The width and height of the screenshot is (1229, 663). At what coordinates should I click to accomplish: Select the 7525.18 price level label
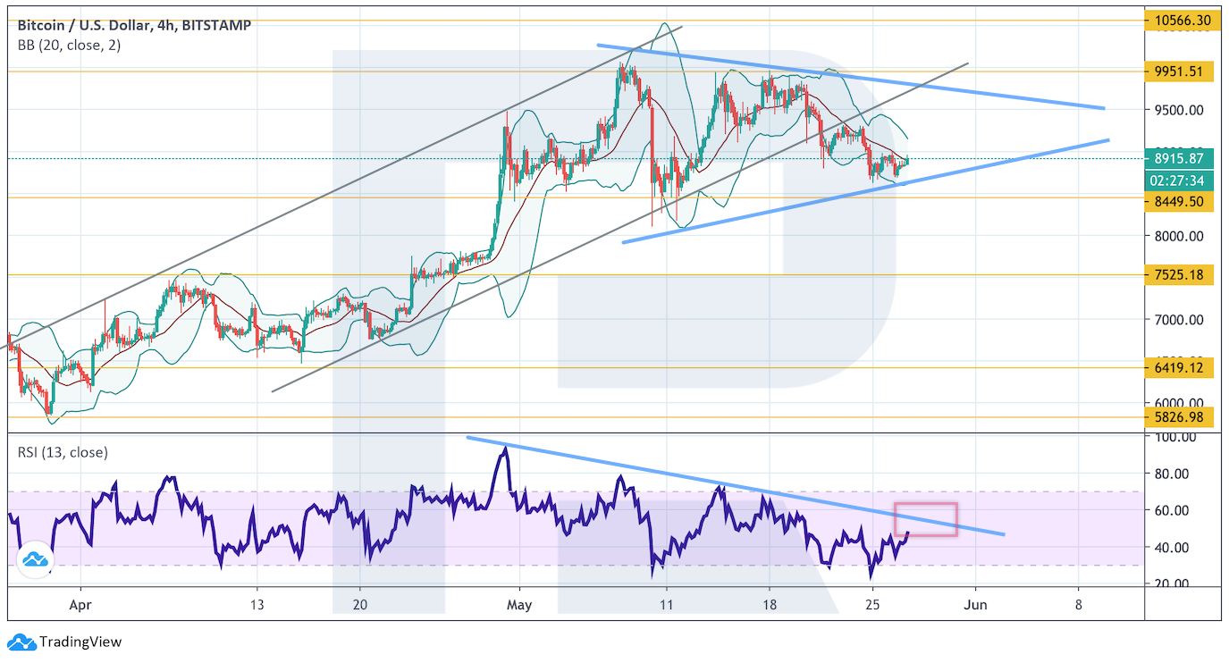(x=1180, y=275)
